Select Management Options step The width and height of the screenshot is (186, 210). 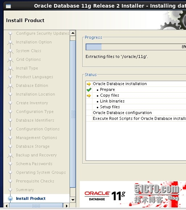(x=37, y=138)
